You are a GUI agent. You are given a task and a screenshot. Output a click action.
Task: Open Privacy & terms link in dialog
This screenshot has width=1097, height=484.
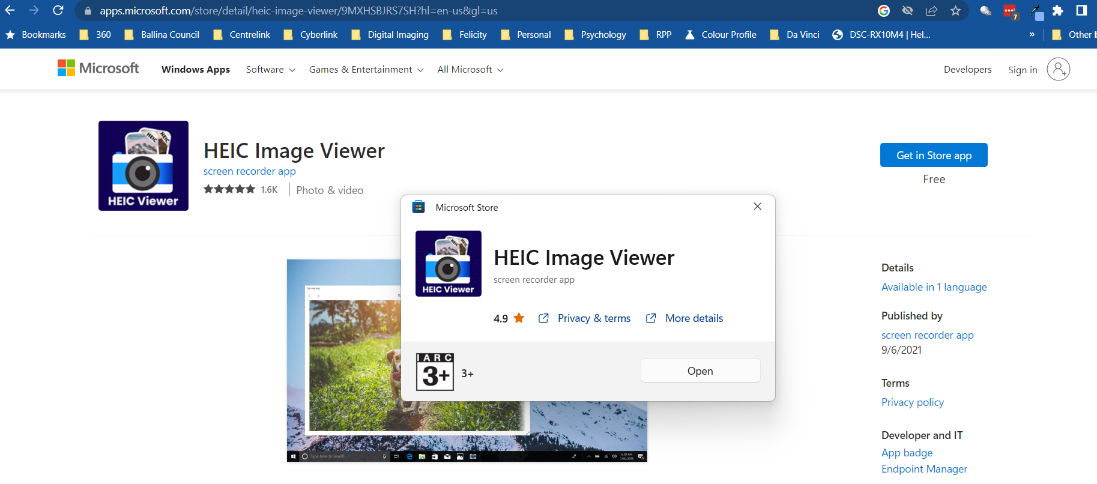(x=584, y=318)
